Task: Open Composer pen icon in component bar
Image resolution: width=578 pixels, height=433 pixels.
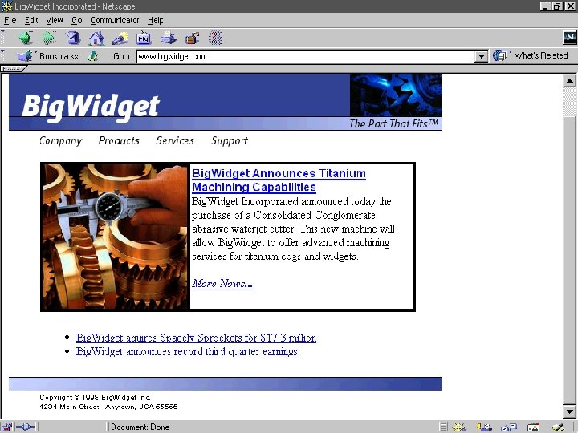Action: 558,427
